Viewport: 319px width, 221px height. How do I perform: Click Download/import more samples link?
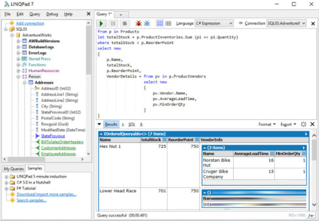point(46,194)
